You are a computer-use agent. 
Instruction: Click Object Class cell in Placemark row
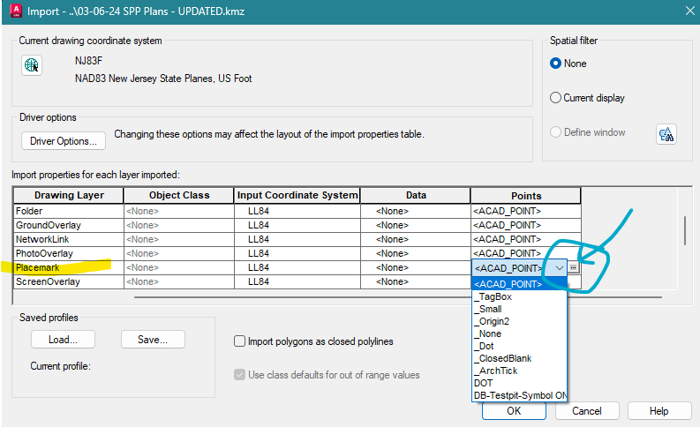coord(179,267)
